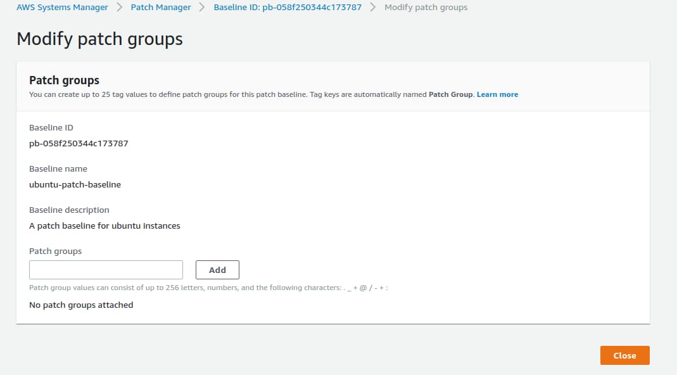677x375 pixels.
Task: Focus the Patch groups text input
Action: tap(106, 270)
